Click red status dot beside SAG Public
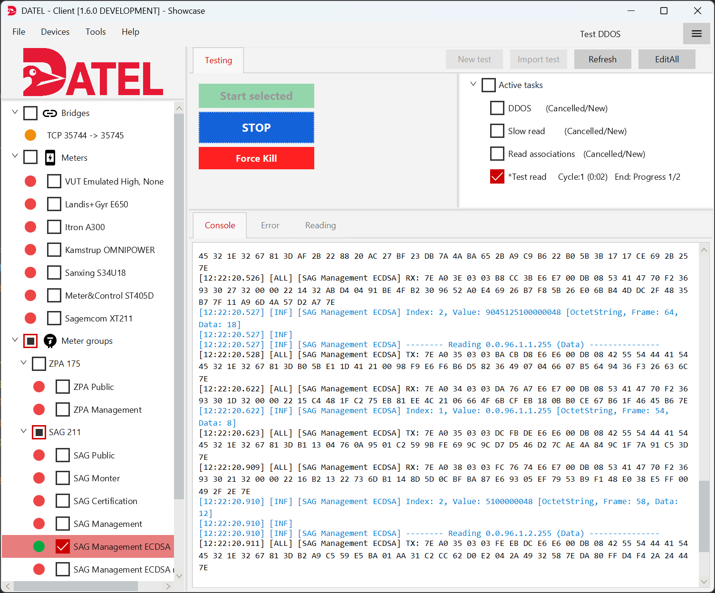The image size is (715, 593). point(39,455)
